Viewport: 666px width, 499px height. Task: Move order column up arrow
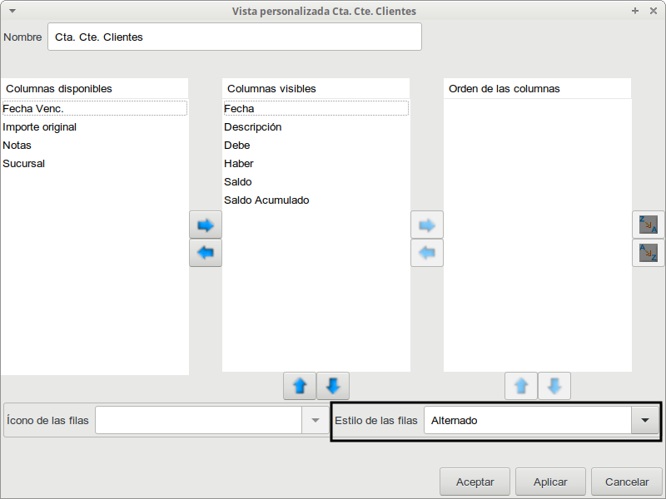(521, 386)
